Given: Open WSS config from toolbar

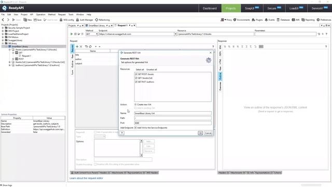Looking at the screenshot, I should coord(67,20).
